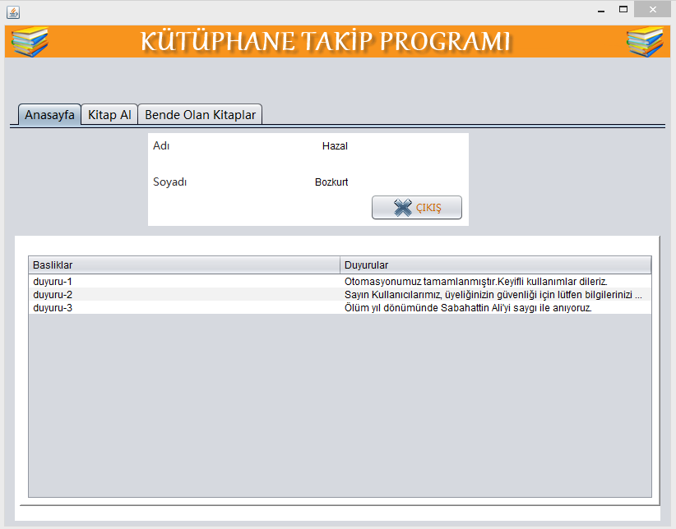676x529 pixels.
Task: Click the 'Otomasyonumuz tamamlanmıştır' announcement text
Action: 475,282
